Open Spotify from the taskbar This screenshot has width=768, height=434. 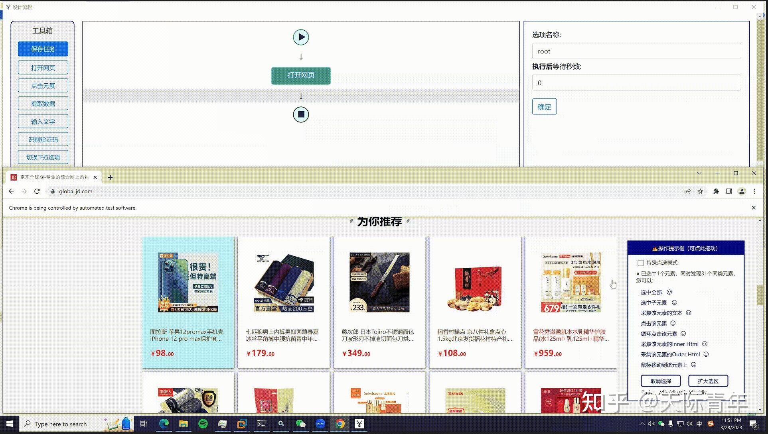pos(203,424)
